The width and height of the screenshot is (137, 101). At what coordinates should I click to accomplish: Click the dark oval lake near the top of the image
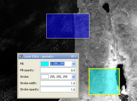click(106, 8)
